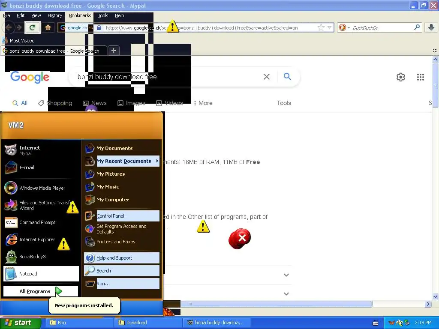Expand My Recent Documents submenu
This screenshot has height=329, width=439.
tap(122, 161)
